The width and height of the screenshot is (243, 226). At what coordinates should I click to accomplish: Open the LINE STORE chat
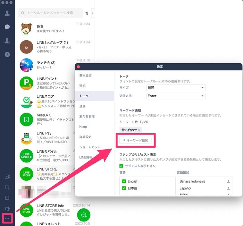[x=45, y=174]
